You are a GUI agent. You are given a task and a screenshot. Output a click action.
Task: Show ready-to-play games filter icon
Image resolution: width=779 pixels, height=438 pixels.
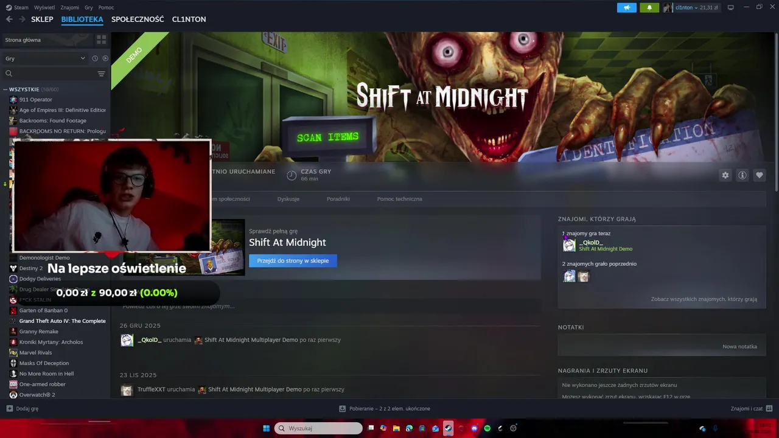coord(105,58)
